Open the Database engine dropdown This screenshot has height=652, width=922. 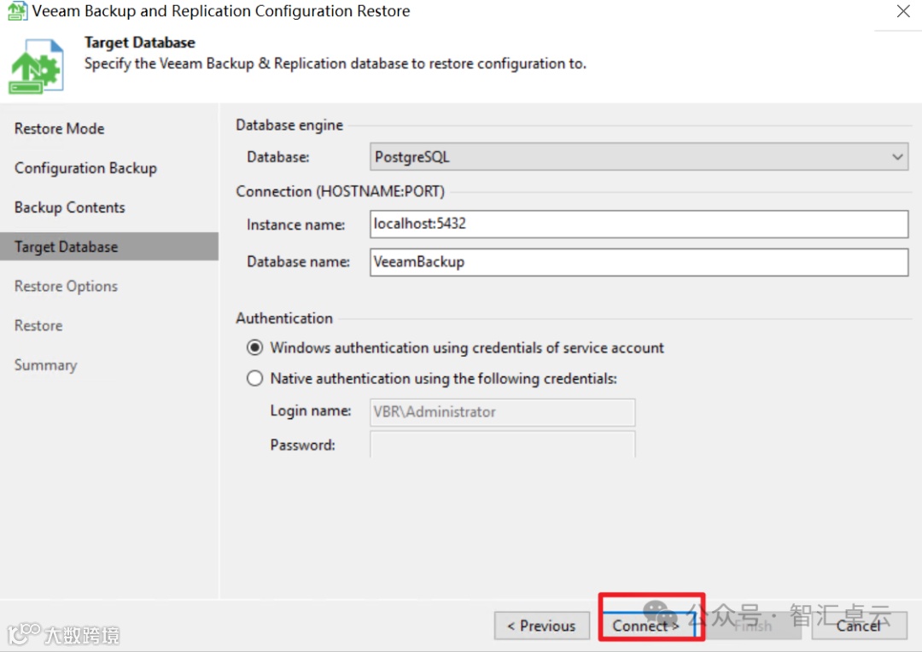[x=639, y=157]
